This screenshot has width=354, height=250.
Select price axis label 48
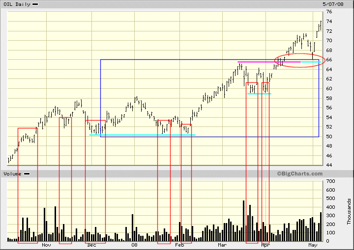[x=329, y=146]
